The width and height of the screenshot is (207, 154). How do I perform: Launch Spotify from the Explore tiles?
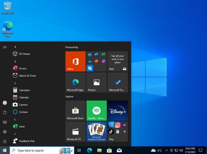[96, 110]
